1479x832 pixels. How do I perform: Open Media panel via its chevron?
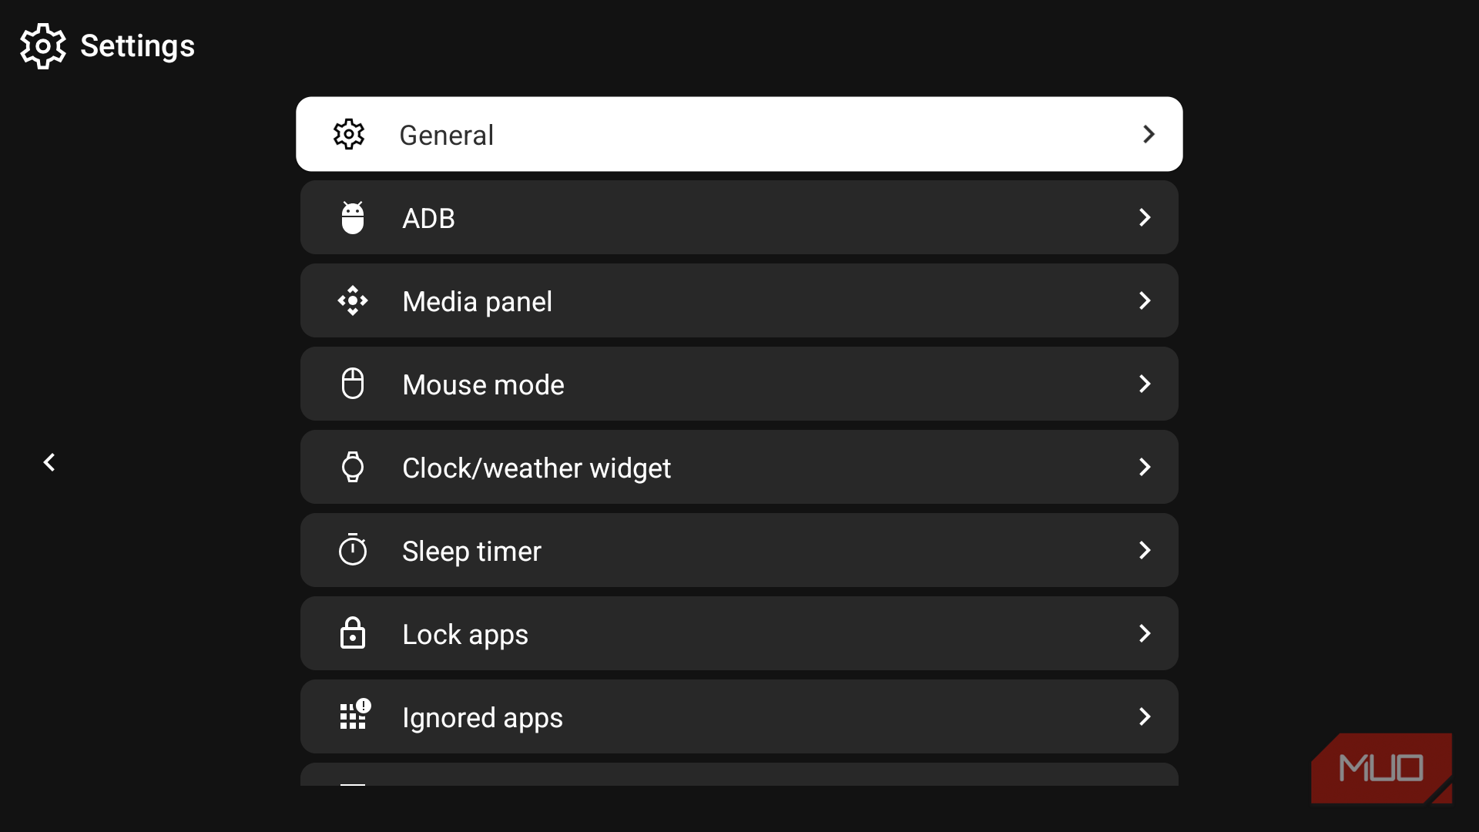click(x=1145, y=300)
